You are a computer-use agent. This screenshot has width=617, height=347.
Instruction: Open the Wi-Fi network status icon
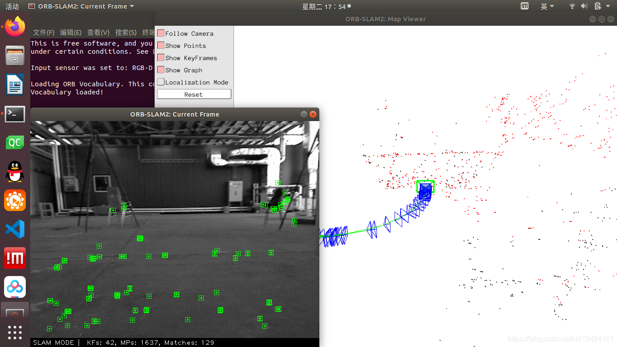(x=572, y=6)
